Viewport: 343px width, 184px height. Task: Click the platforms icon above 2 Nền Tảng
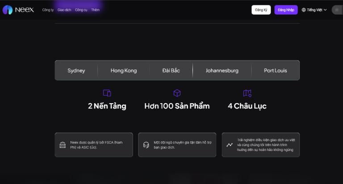(x=107, y=93)
